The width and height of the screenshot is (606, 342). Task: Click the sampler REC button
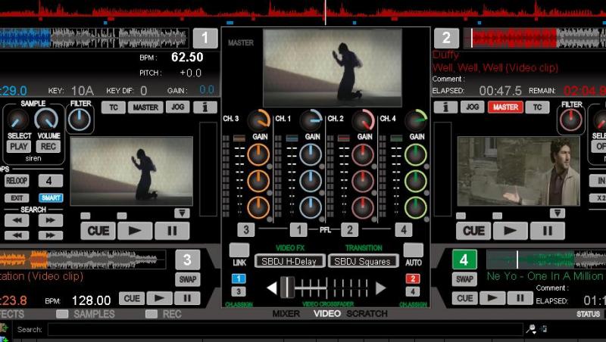[x=48, y=147]
